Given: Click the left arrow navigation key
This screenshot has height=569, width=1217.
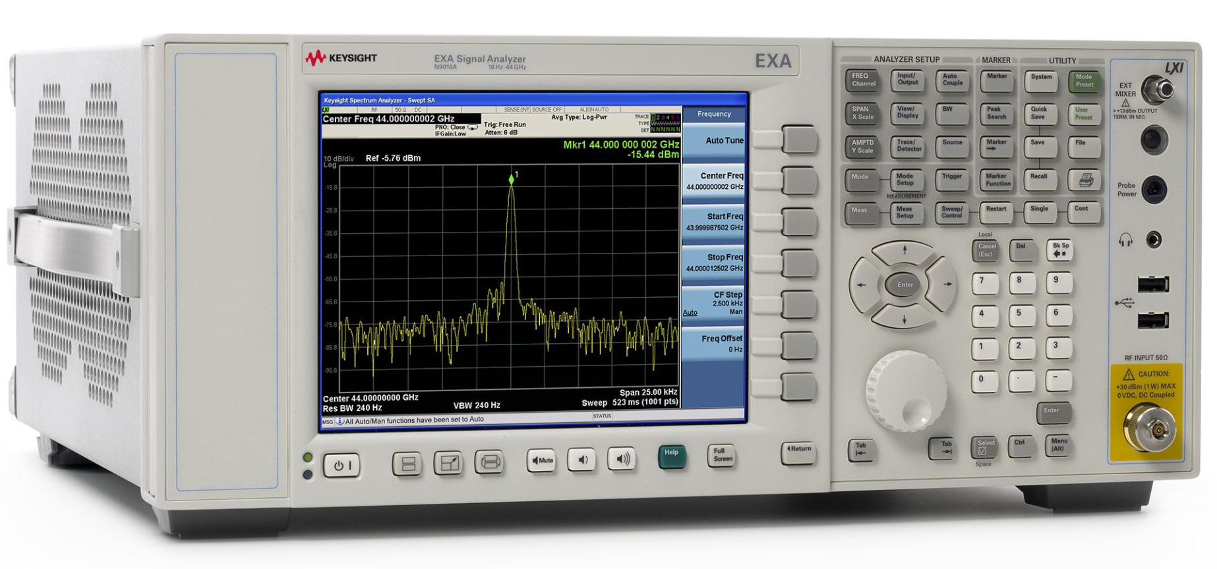Looking at the screenshot, I should (x=862, y=284).
